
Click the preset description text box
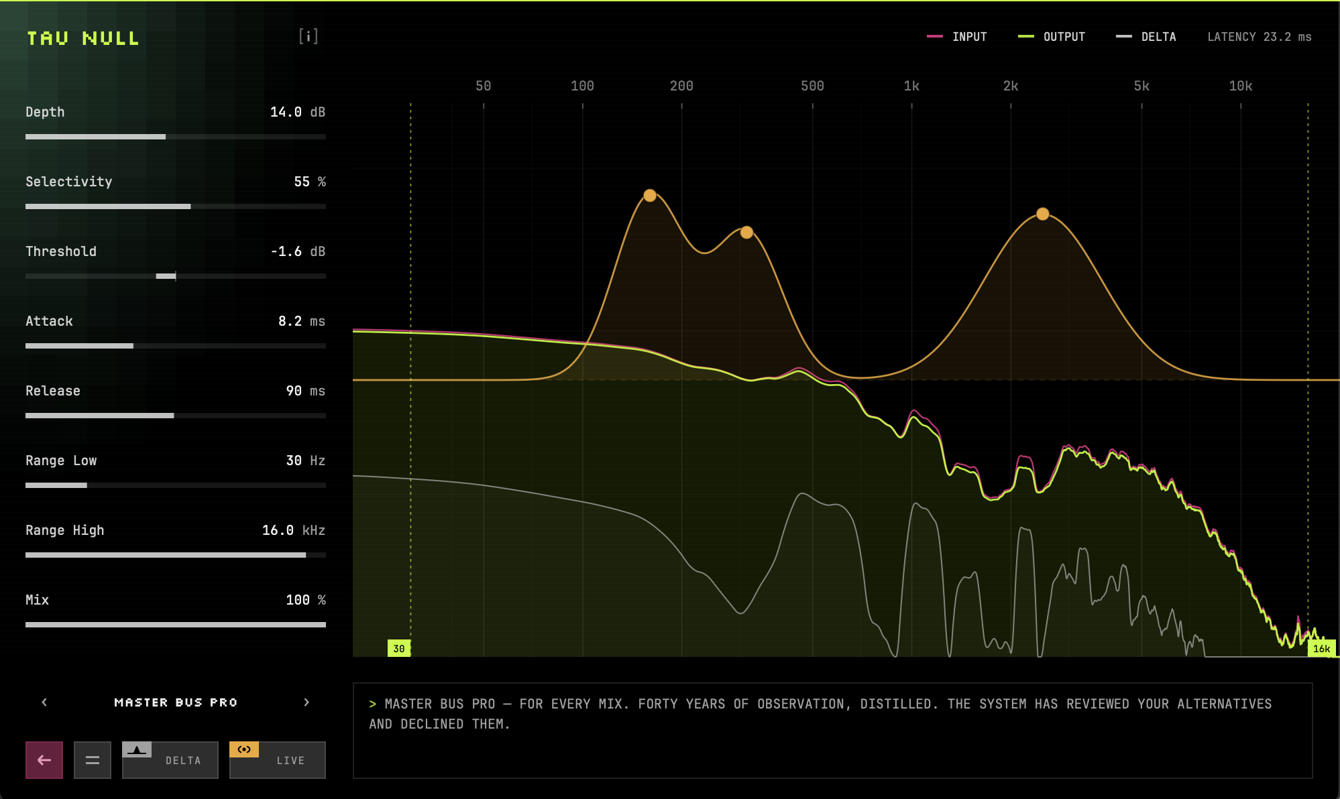point(833,731)
